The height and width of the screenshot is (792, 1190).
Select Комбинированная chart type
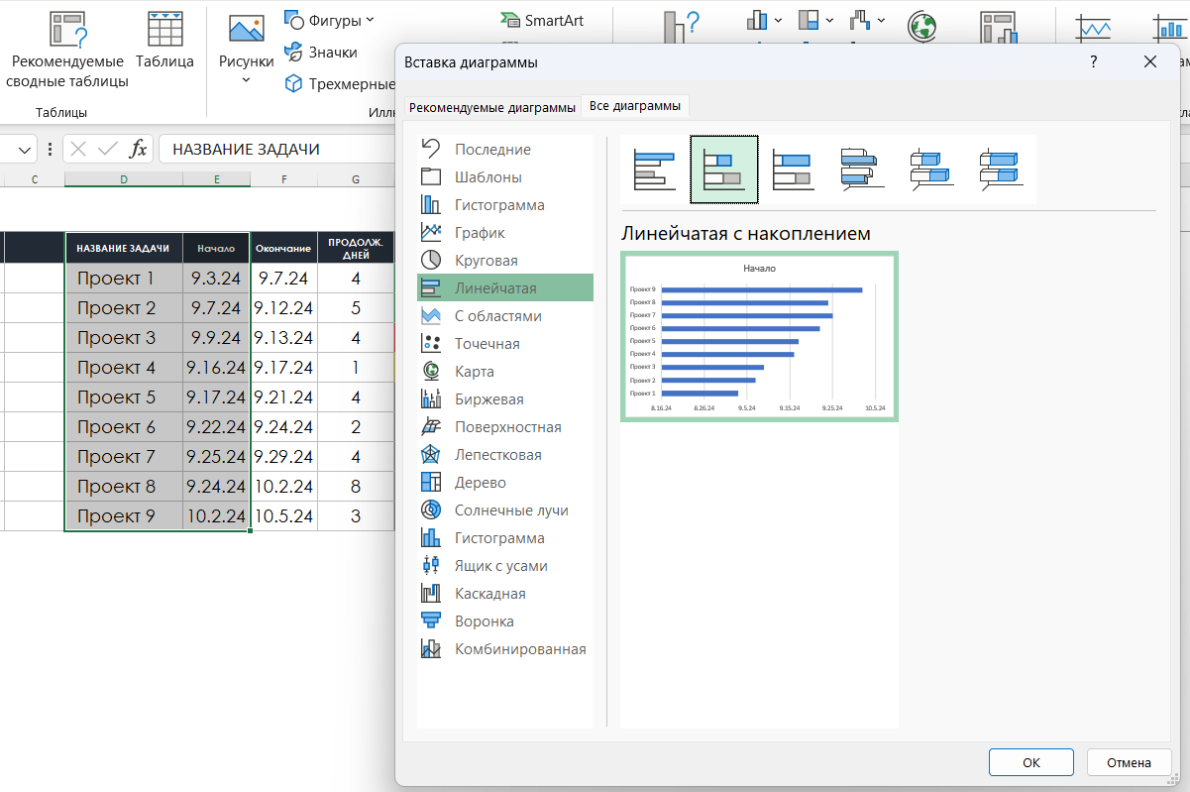tap(505, 649)
